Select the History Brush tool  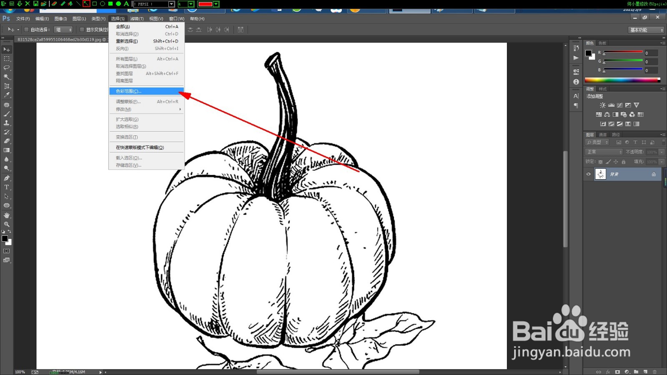point(7,132)
